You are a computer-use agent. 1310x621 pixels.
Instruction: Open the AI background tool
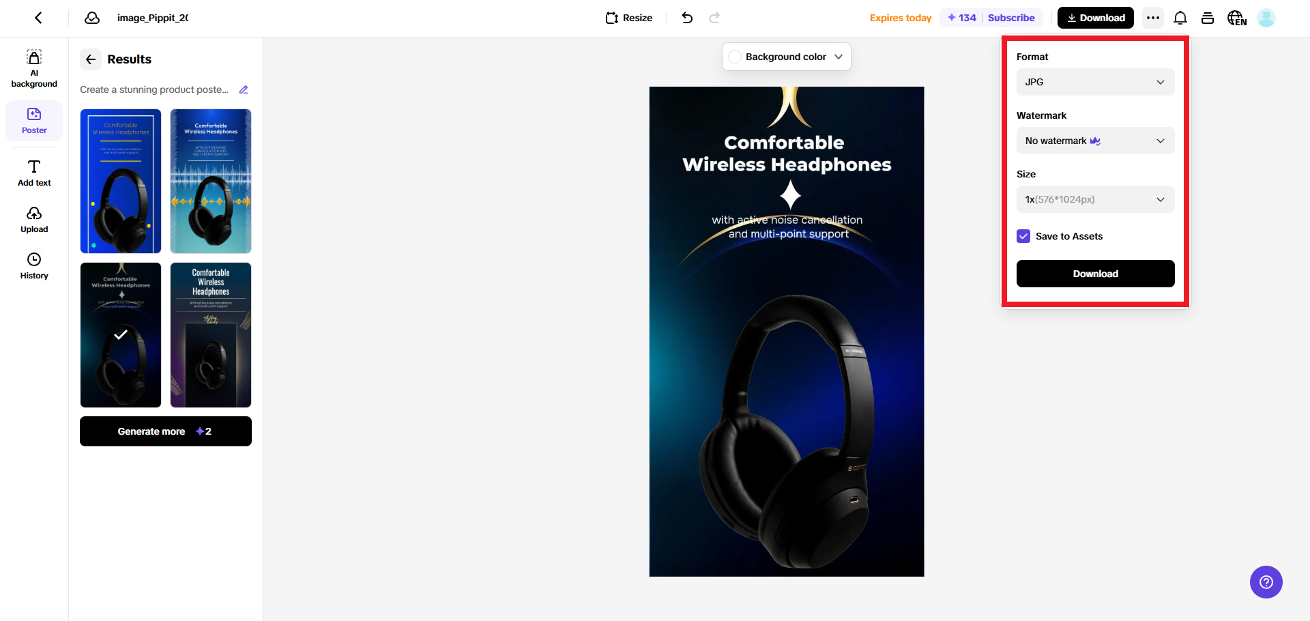tap(34, 68)
